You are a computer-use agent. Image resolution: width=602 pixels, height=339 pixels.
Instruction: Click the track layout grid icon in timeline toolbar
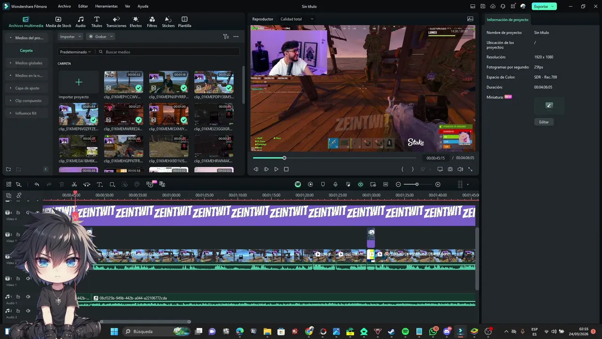8,185
